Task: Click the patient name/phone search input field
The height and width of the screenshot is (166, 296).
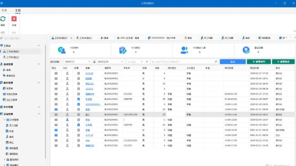Action: coord(184,62)
